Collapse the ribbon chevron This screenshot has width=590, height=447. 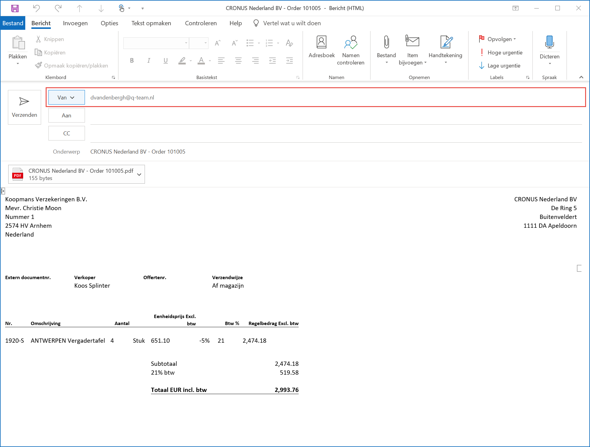pyautogui.click(x=581, y=77)
